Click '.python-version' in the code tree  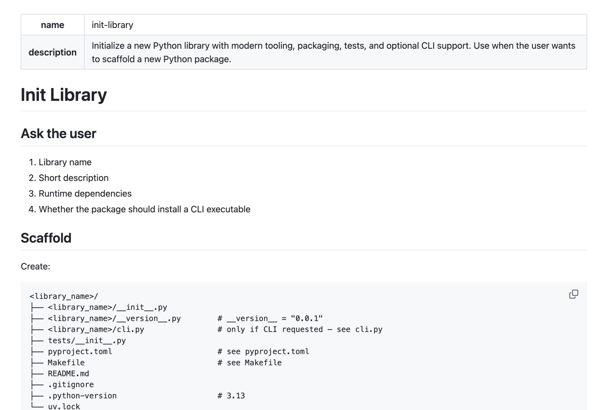(x=82, y=396)
